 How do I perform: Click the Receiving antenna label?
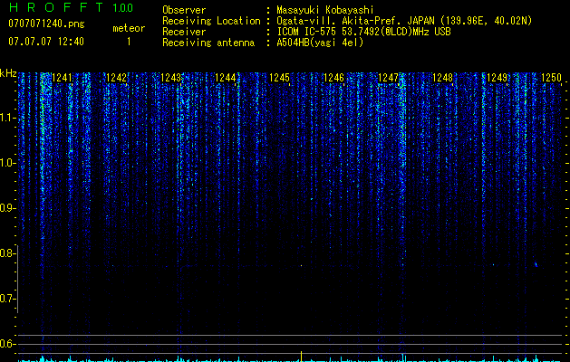pos(208,43)
